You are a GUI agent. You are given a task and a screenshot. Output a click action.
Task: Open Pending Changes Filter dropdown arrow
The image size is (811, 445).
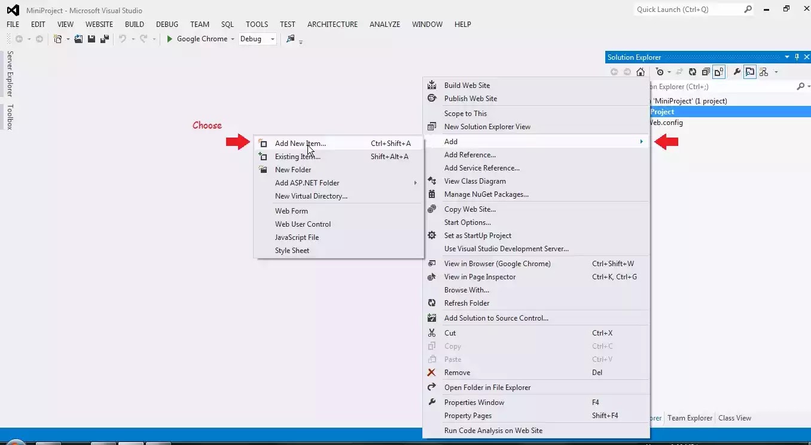coord(669,72)
